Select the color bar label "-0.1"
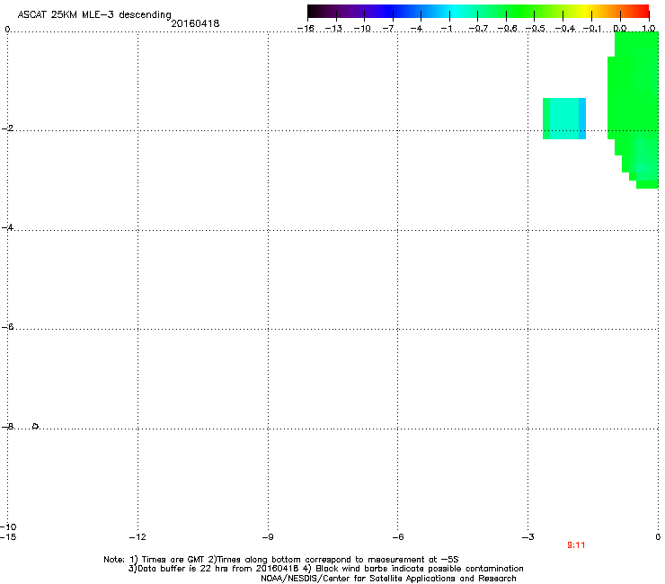665x584 pixels. [592, 29]
